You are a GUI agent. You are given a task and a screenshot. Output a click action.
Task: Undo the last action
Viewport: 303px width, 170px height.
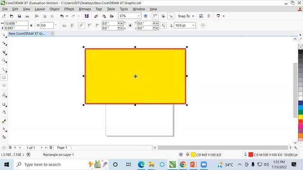62,16
